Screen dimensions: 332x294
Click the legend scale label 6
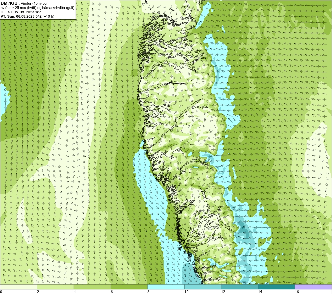click(x=112, y=292)
